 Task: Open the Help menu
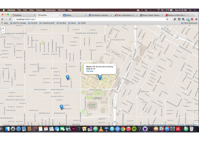pyautogui.click(x=70, y=10)
